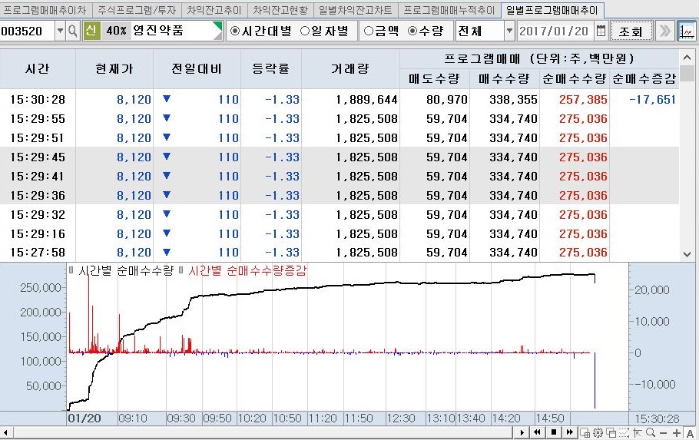Open the calendar date picker icon
699x440 pixels.
[x=601, y=31]
